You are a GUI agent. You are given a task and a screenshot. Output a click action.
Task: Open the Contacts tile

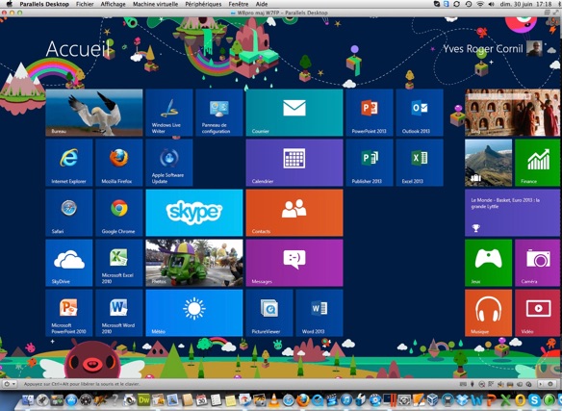294,213
